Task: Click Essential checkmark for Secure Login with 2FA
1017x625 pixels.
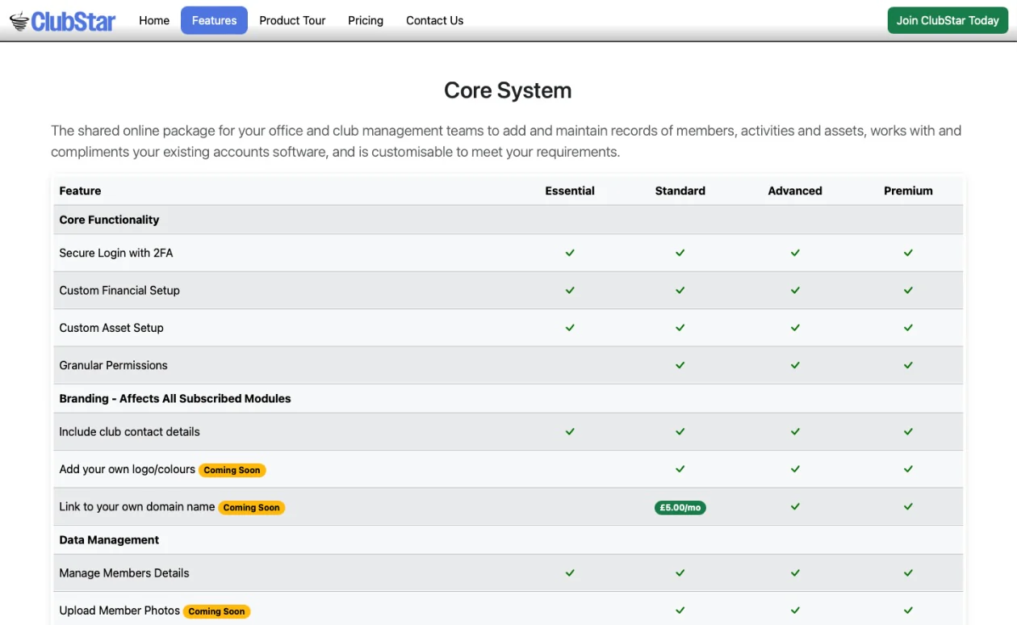Action: 570,253
